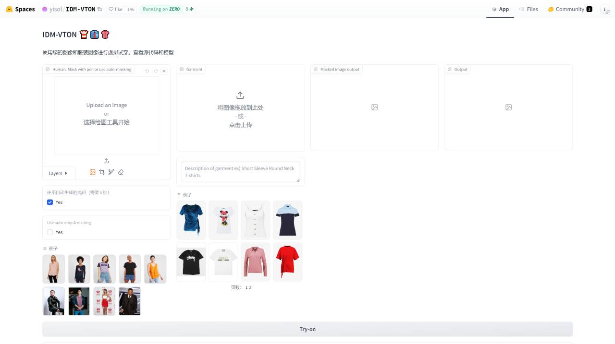
Task: Like the IDM-VTON space
Action: [116, 9]
